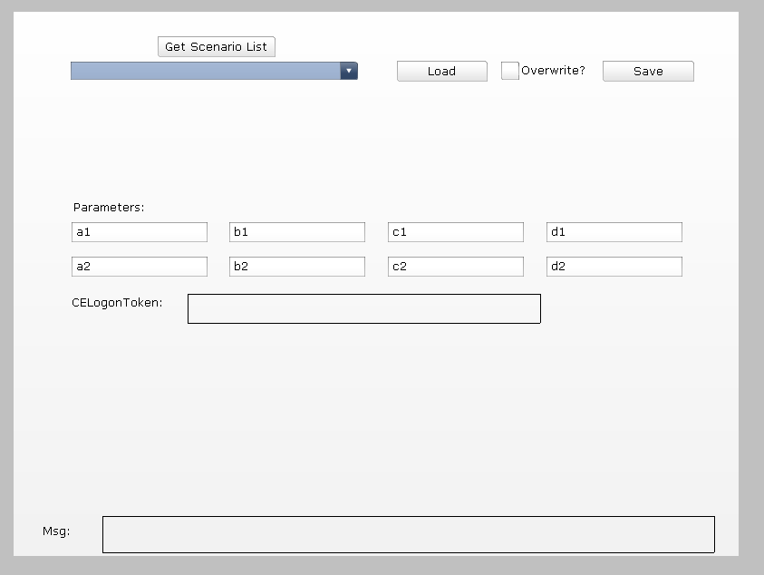This screenshot has height=575, width=764.
Task: Click the Save button
Action: click(648, 72)
